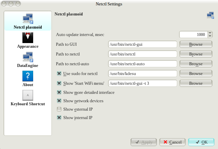218x149 pixels.
Task: Click the network icon in header corner
Action: click(210, 15)
